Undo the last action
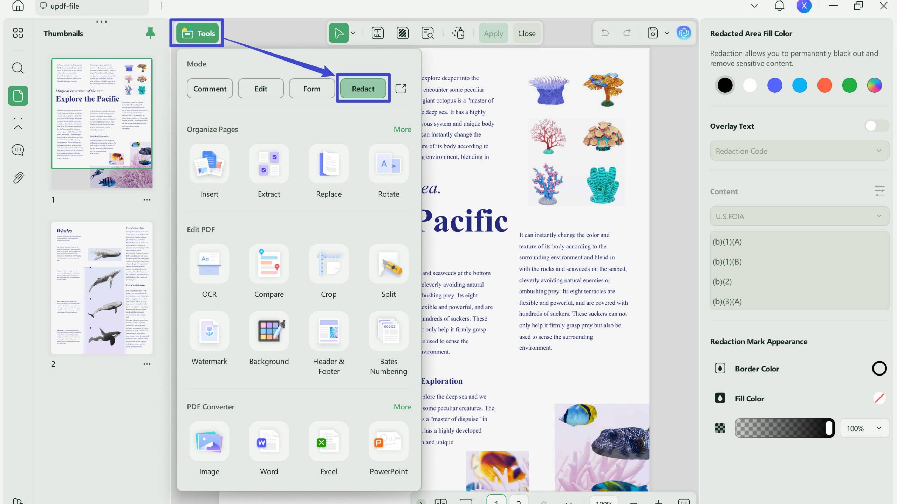Image resolution: width=897 pixels, height=504 pixels. coord(605,33)
